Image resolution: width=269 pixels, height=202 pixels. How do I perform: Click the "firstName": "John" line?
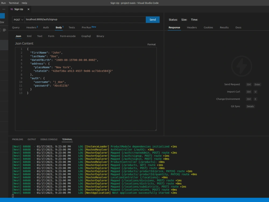[46, 53]
